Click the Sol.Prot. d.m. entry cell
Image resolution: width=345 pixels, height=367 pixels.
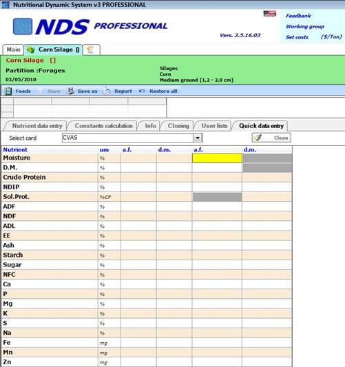pyautogui.click(x=267, y=197)
